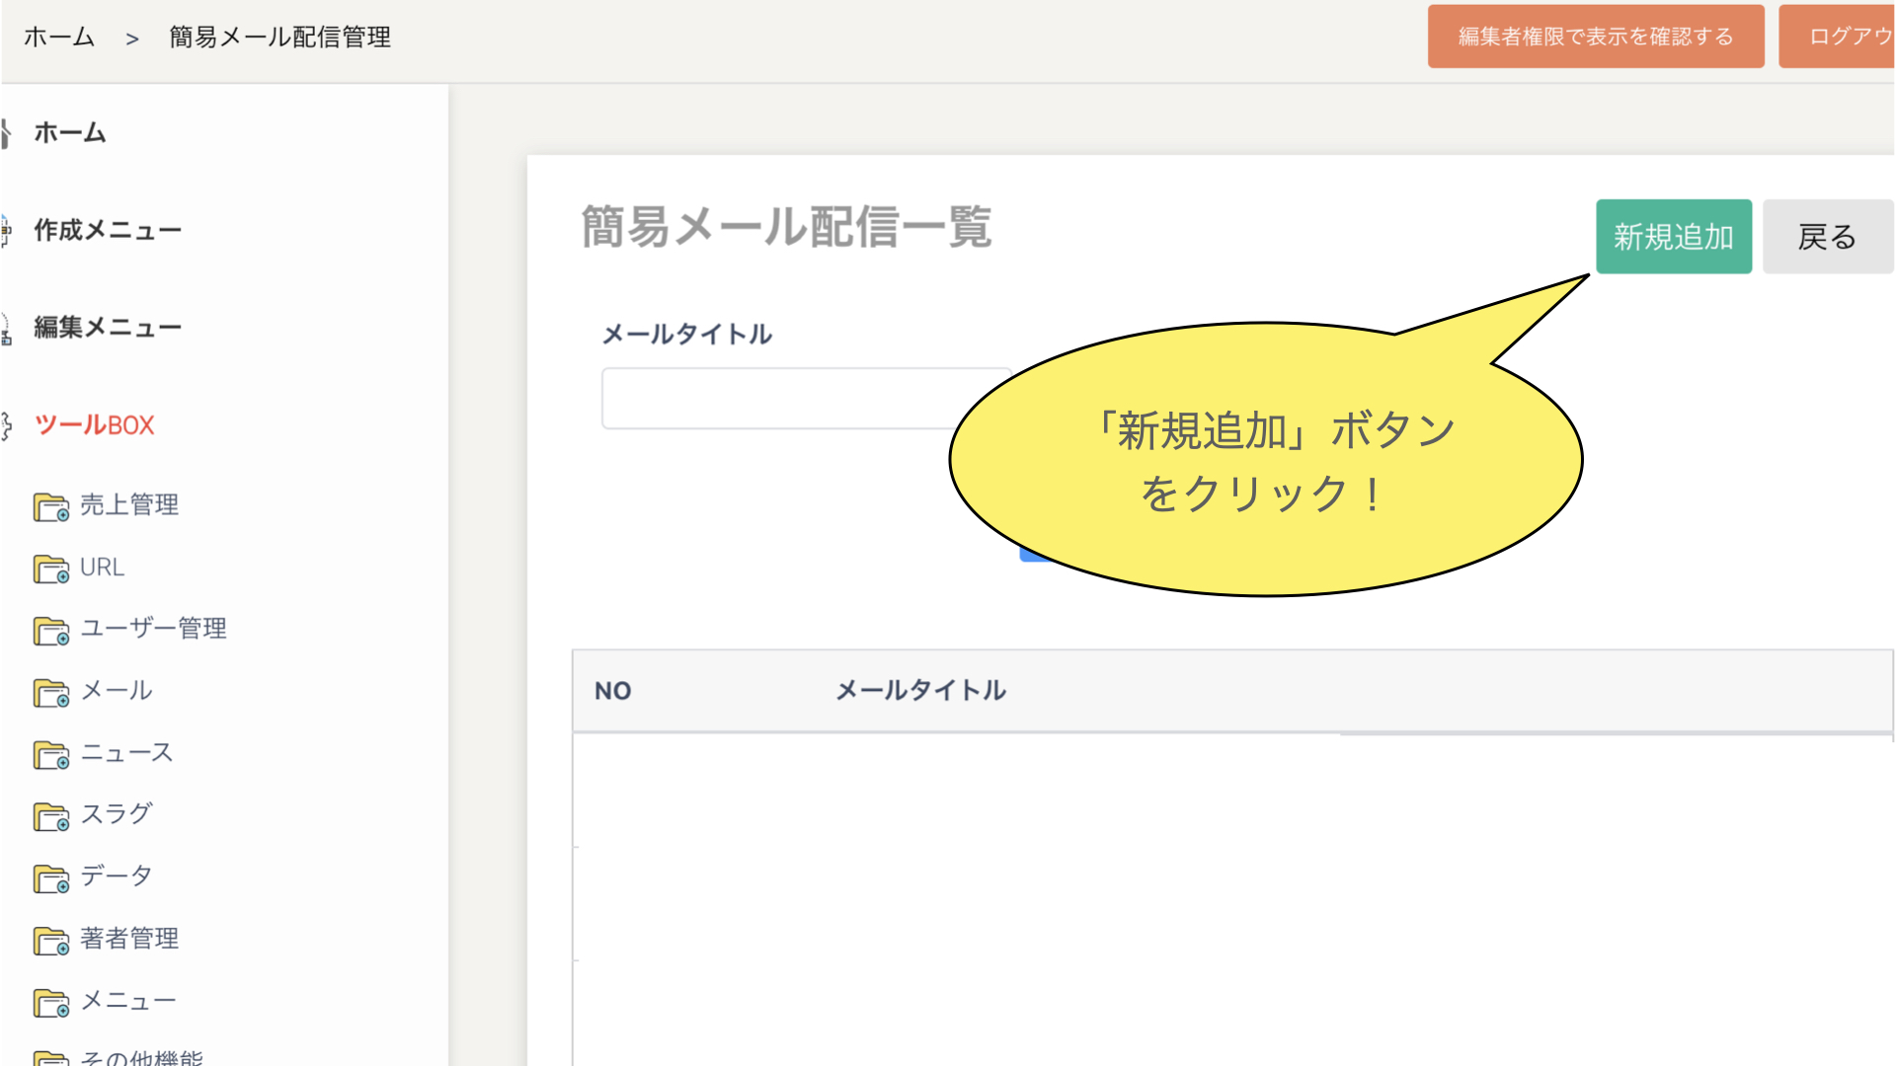Open ホーム in the left sidebar
This screenshot has height=1066, width=1896.
click(69, 132)
